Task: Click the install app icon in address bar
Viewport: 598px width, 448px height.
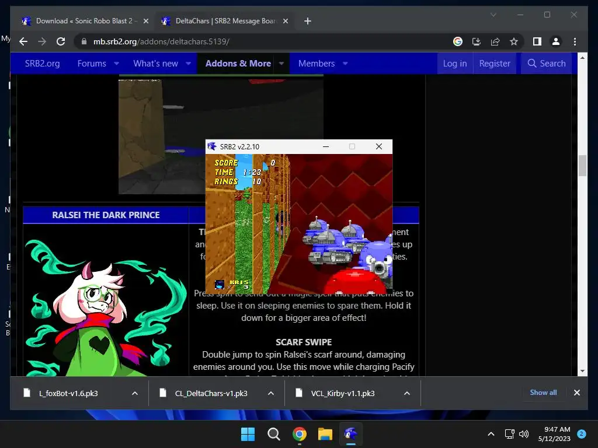Action: click(x=477, y=41)
